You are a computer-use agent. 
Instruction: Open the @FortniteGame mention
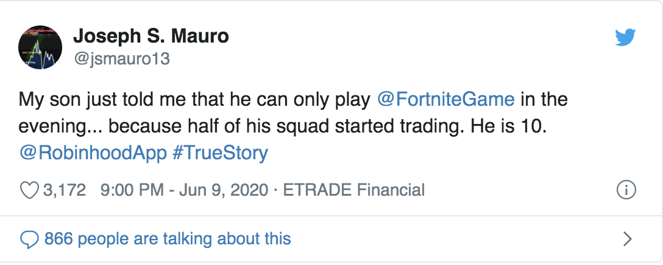(447, 98)
